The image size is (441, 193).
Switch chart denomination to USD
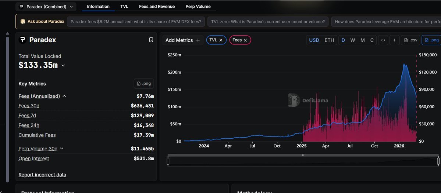click(x=314, y=40)
